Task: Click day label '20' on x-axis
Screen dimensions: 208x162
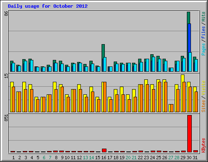Action: coord(128,158)
